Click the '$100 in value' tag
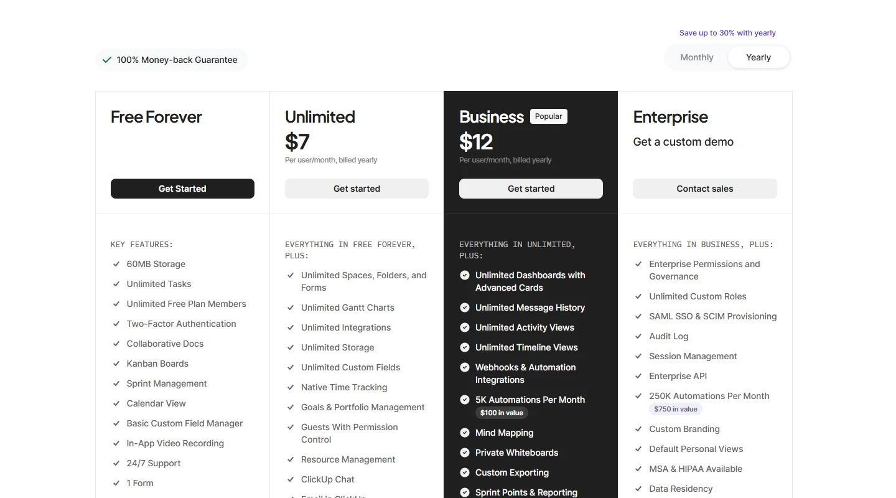This screenshot has width=896, height=498. tap(502, 413)
